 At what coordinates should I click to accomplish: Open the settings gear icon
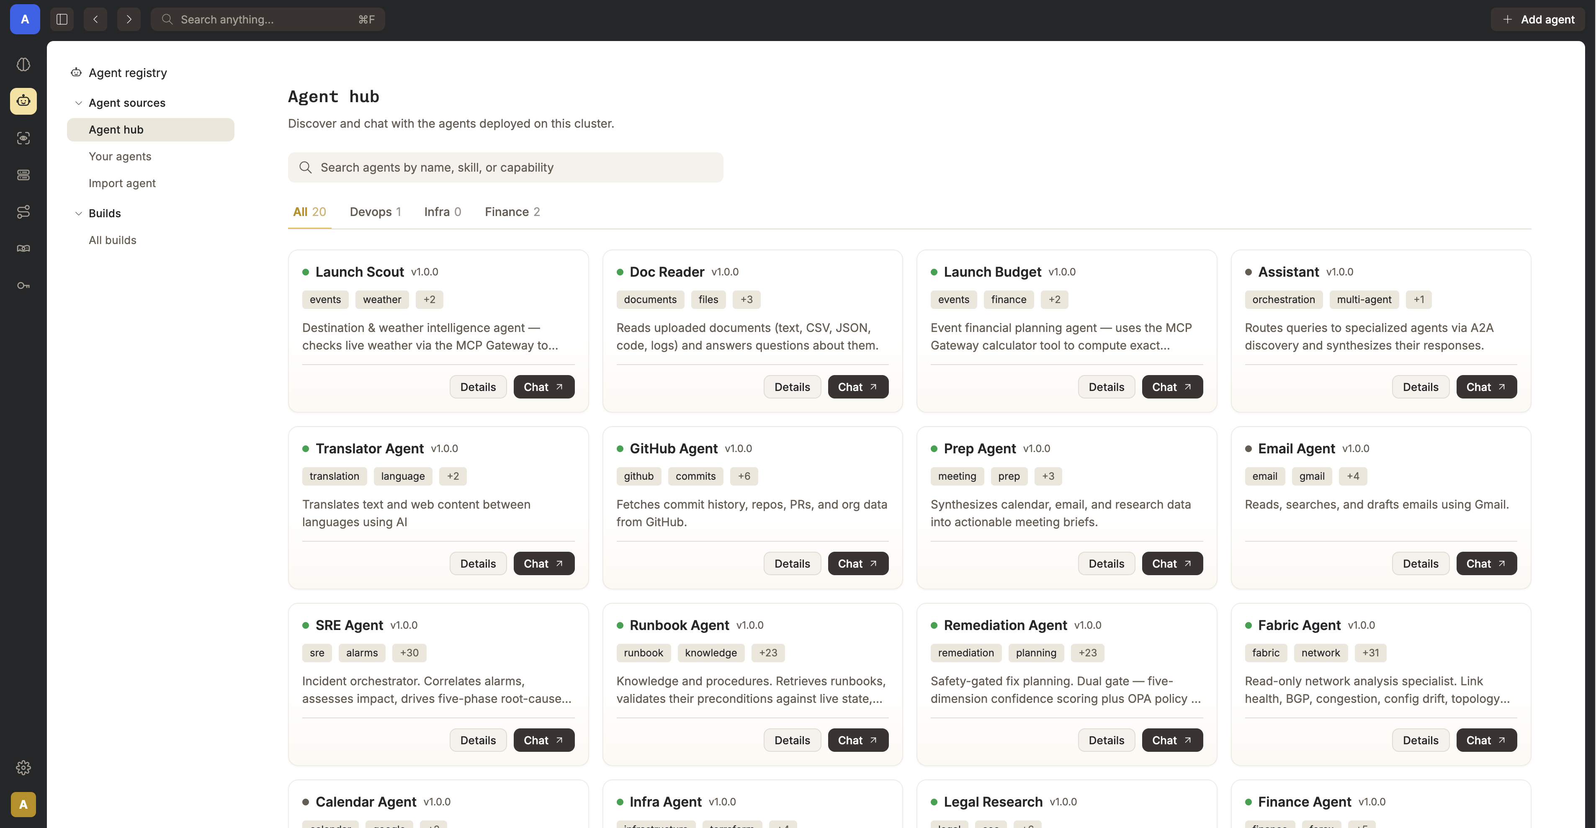(x=23, y=768)
